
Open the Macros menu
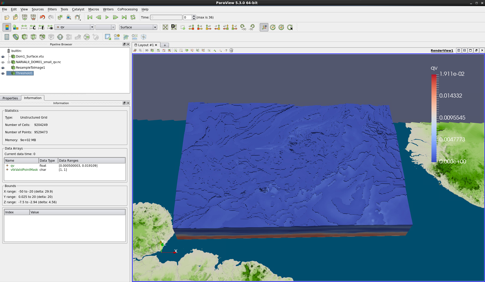tap(94, 9)
